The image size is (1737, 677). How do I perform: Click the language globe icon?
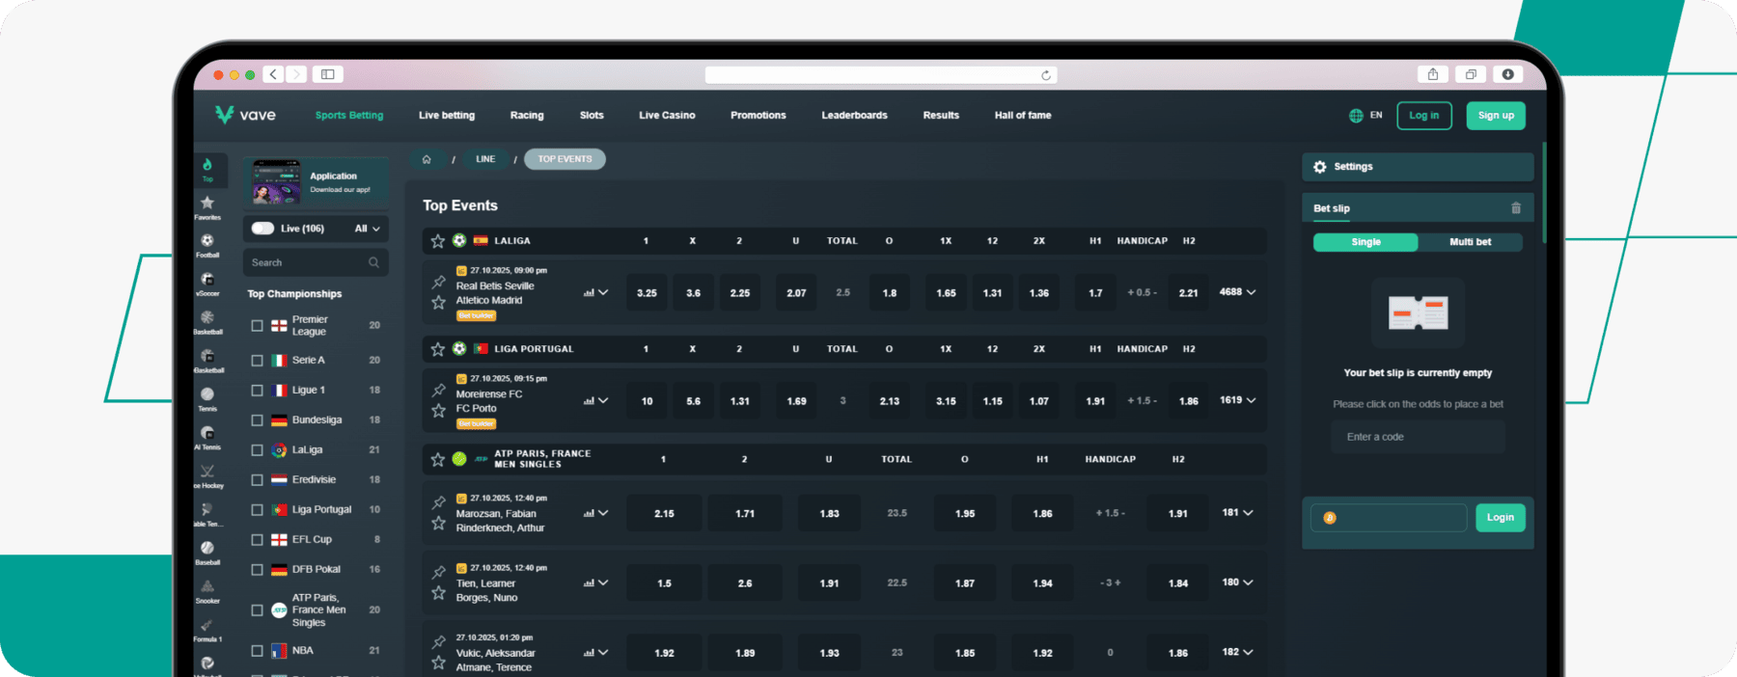(x=1356, y=116)
